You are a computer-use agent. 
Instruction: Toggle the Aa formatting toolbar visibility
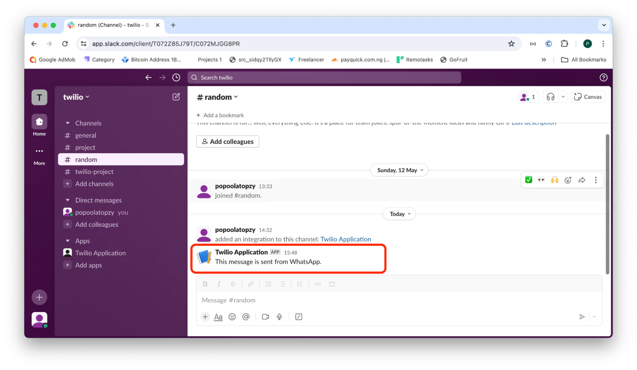coord(218,317)
